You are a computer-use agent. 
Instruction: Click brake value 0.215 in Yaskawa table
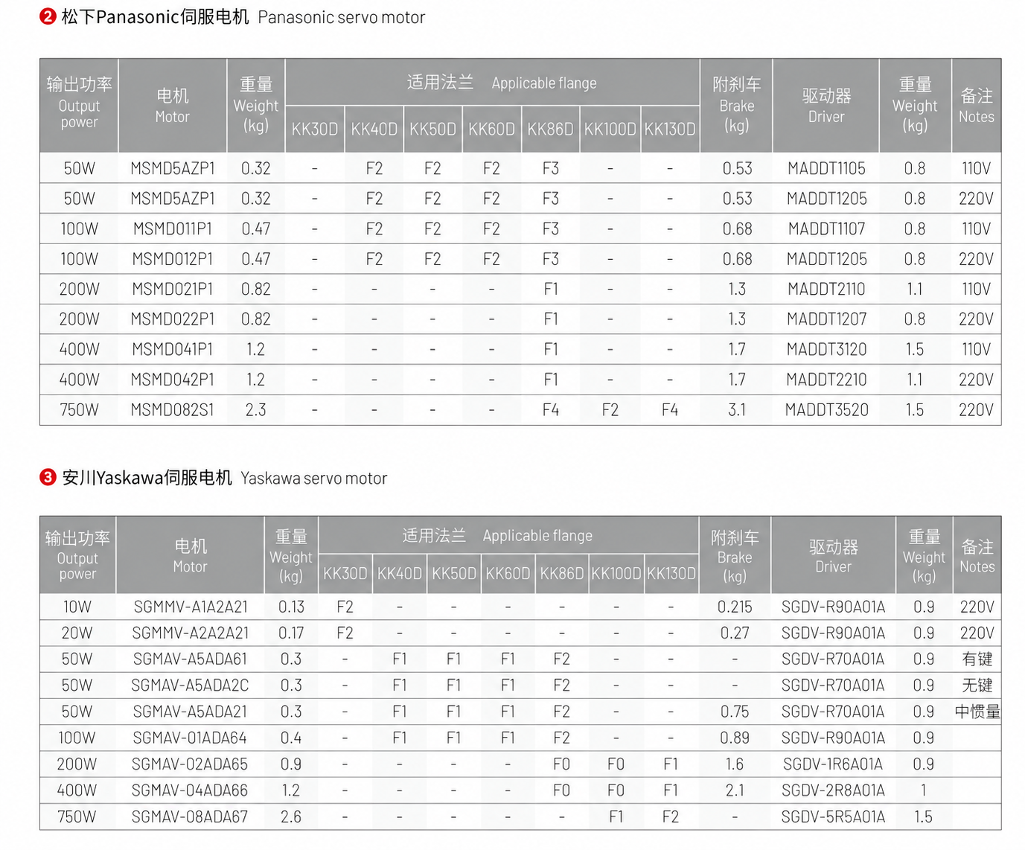735,607
